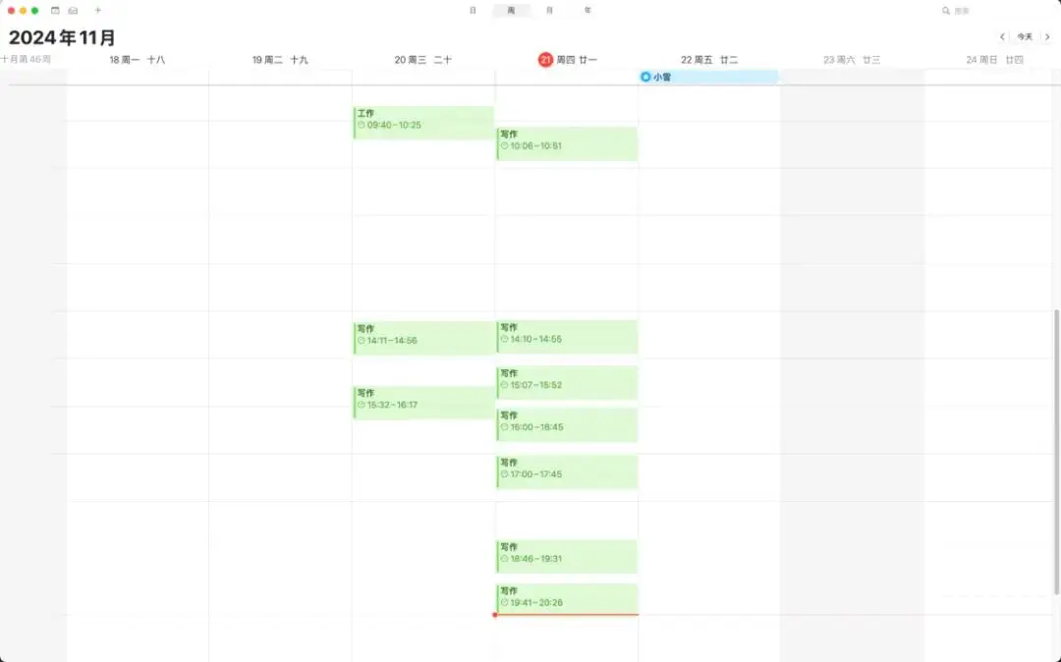Open the 写作 19:41 evening event
Viewport: 1061px width, 662px height.
pos(566,598)
